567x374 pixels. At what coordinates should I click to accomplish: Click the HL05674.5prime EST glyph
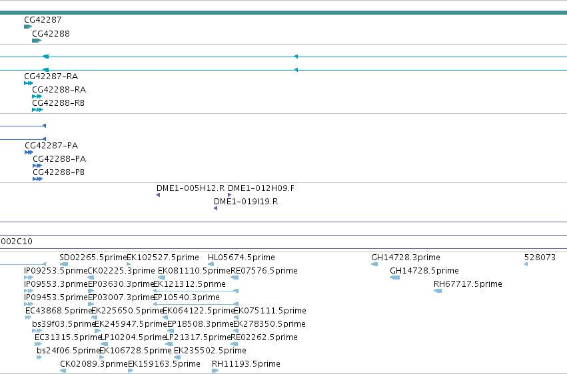211,264
